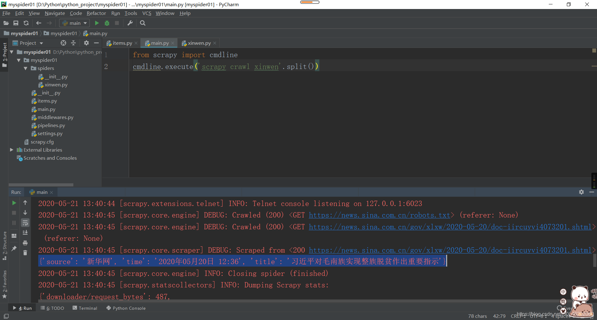The height and width of the screenshot is (320, 597).
Task: Click the Run console horizontal scrollbar
Action: [x=300, y=301]
